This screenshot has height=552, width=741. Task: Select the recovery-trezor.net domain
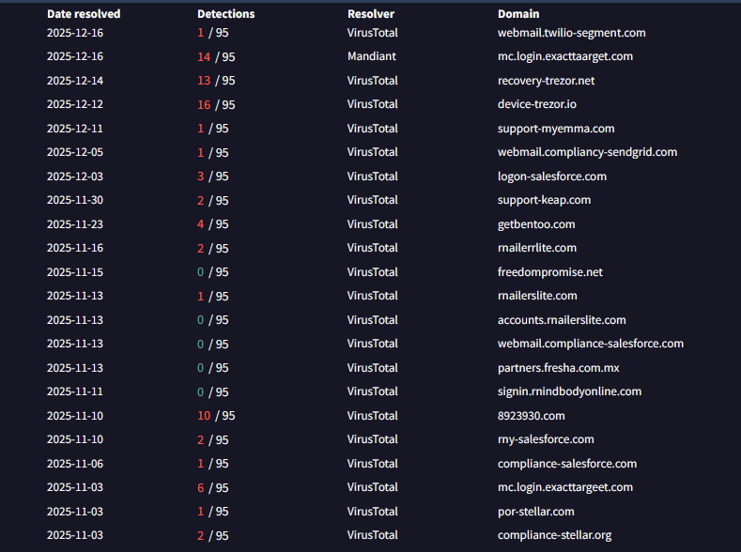[546, 81]
